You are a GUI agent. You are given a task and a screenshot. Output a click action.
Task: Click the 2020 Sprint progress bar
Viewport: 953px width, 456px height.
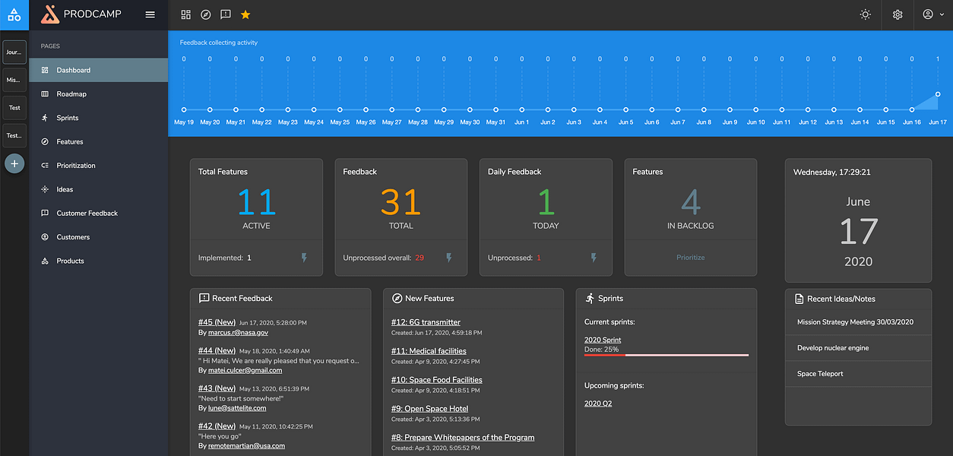[666, 354]
